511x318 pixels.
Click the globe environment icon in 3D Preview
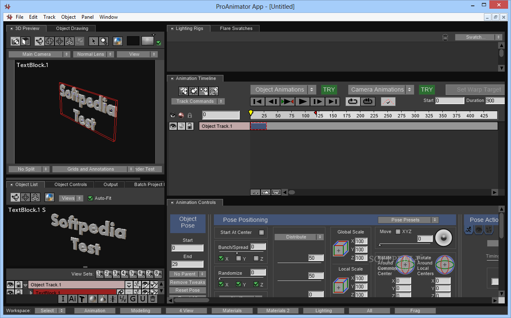click(118, 41)
